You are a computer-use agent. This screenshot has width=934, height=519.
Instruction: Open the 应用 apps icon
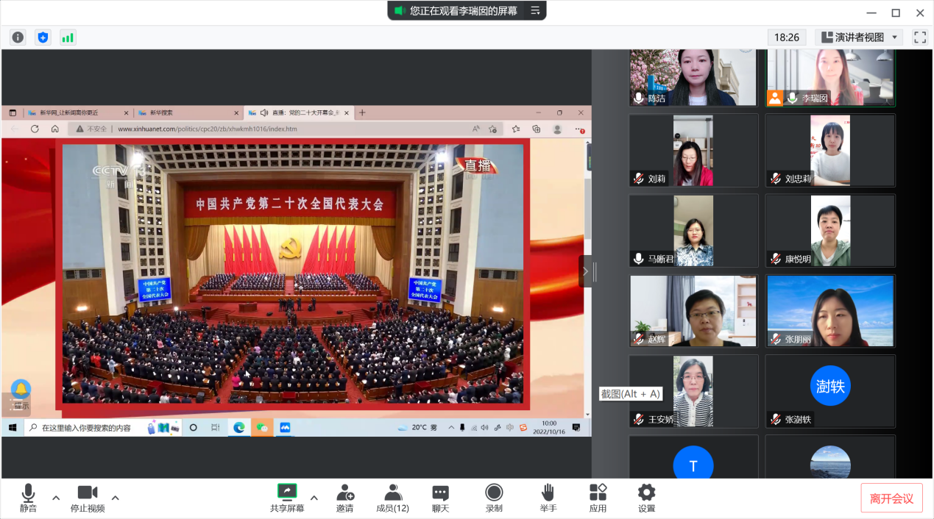tap(598, 498)
